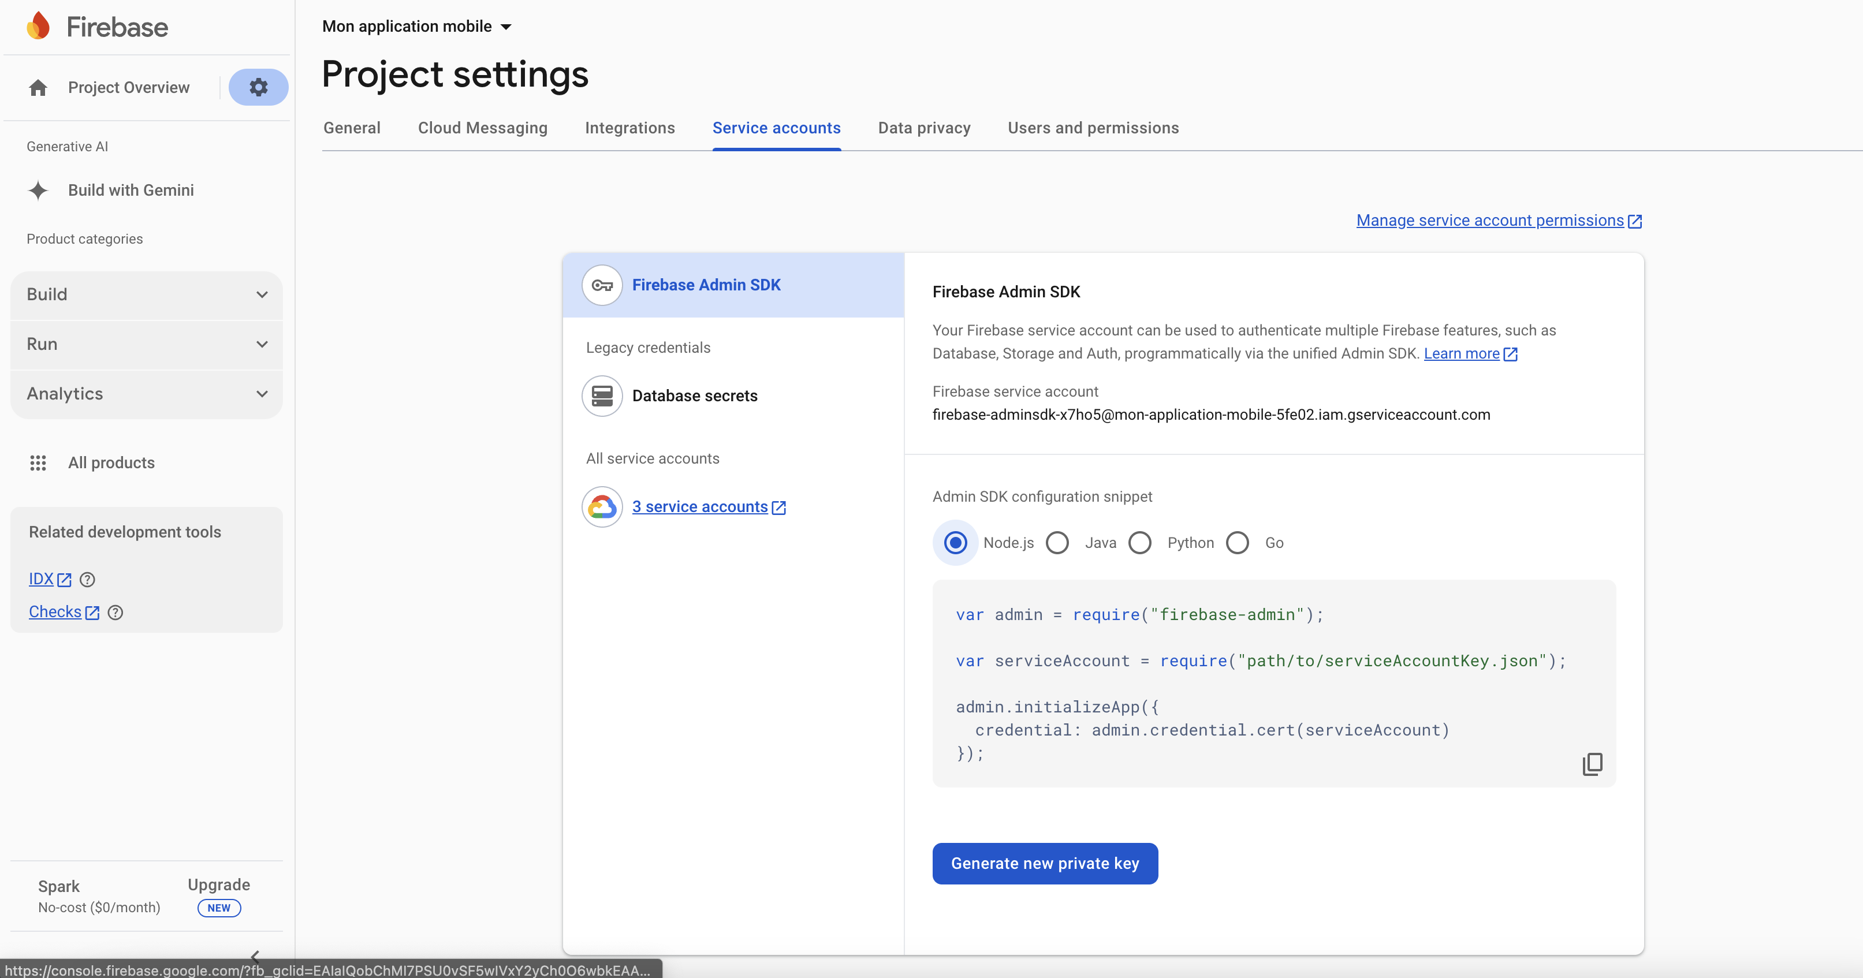1863x978 pixels.
Task: Click the Firebase Admin SDK key icon
Action: (x=602, y=285)
